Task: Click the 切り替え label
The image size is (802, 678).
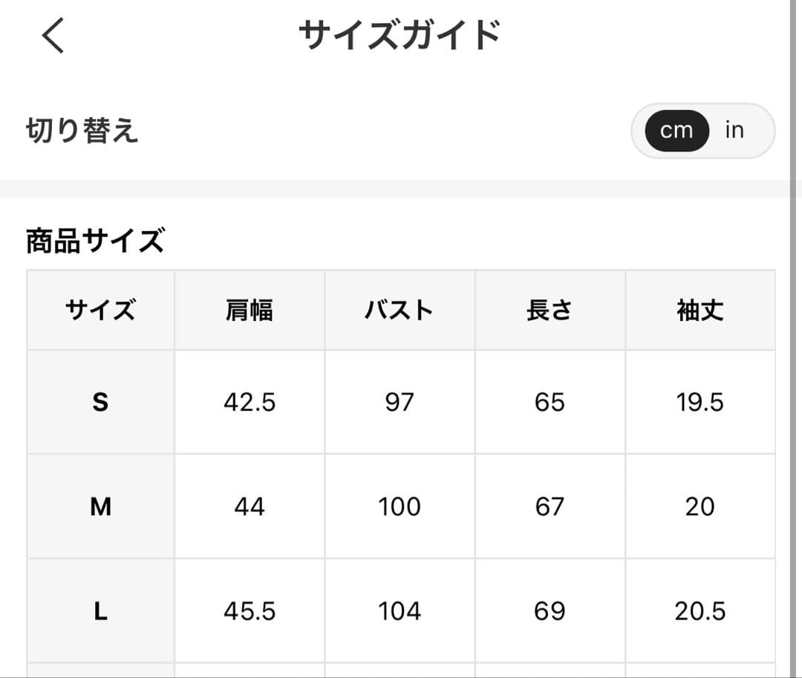Action: pos(82,130)
